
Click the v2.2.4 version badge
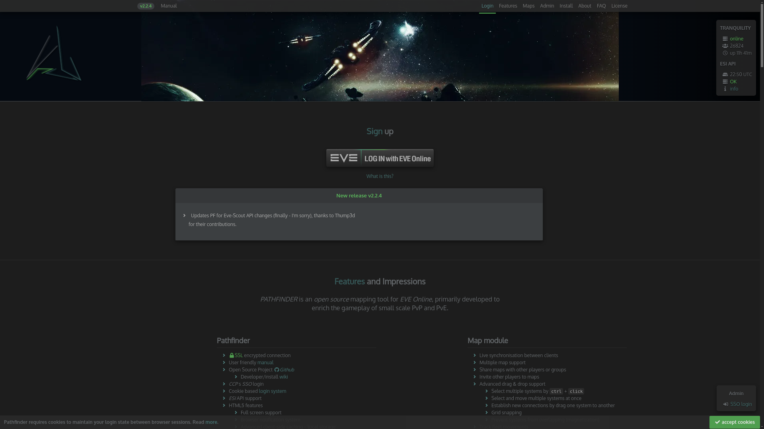tap(146, 6)
